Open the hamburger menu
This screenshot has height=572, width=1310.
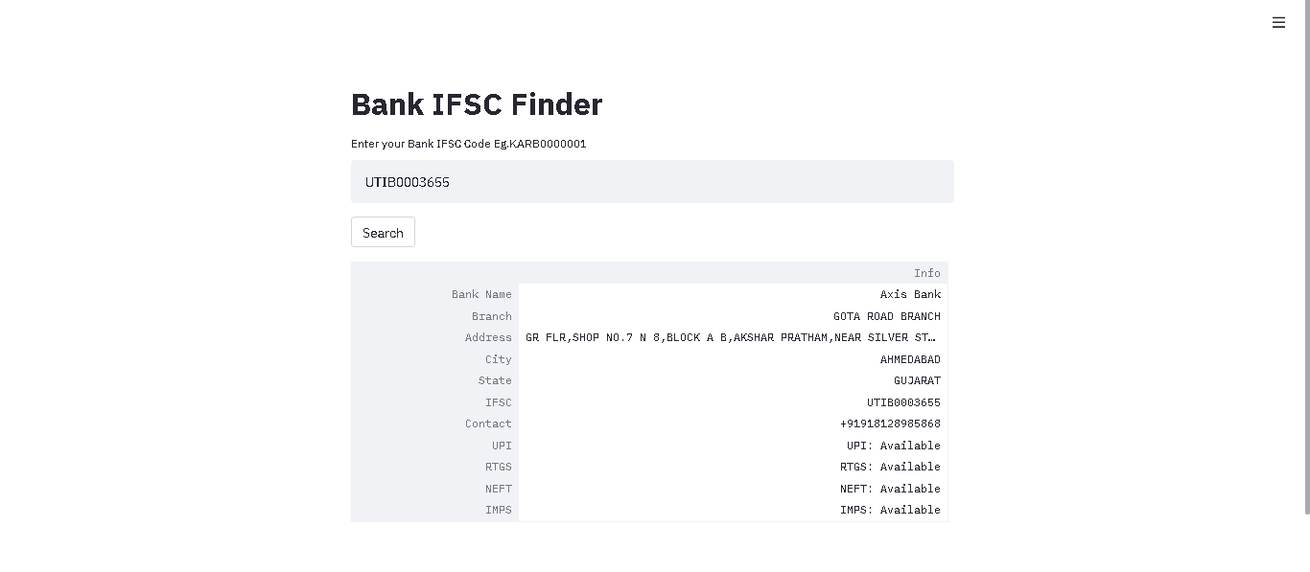point(1278,22)
